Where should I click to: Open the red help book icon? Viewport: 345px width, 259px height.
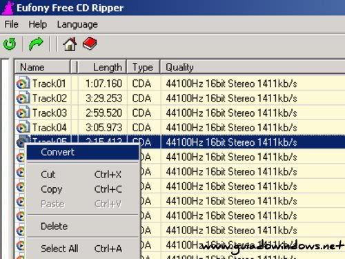[90, 44]
